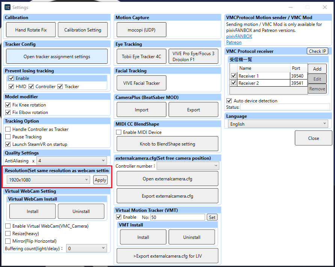Click the VMT No. input field
The image size is (335, 267).
178,217
